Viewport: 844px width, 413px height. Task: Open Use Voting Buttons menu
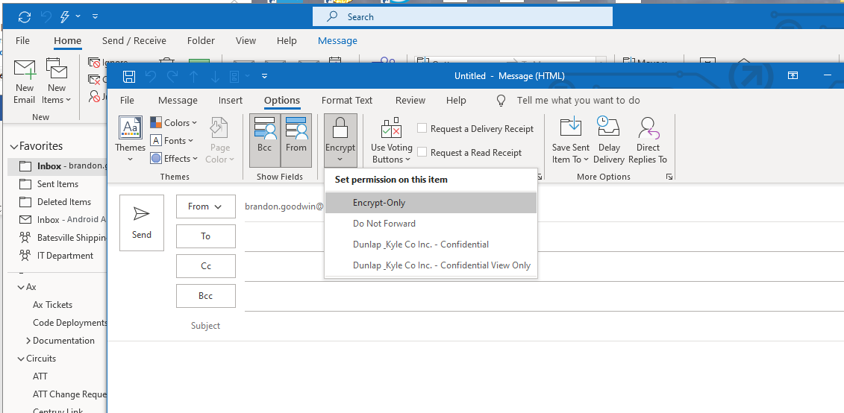point(391,140)
